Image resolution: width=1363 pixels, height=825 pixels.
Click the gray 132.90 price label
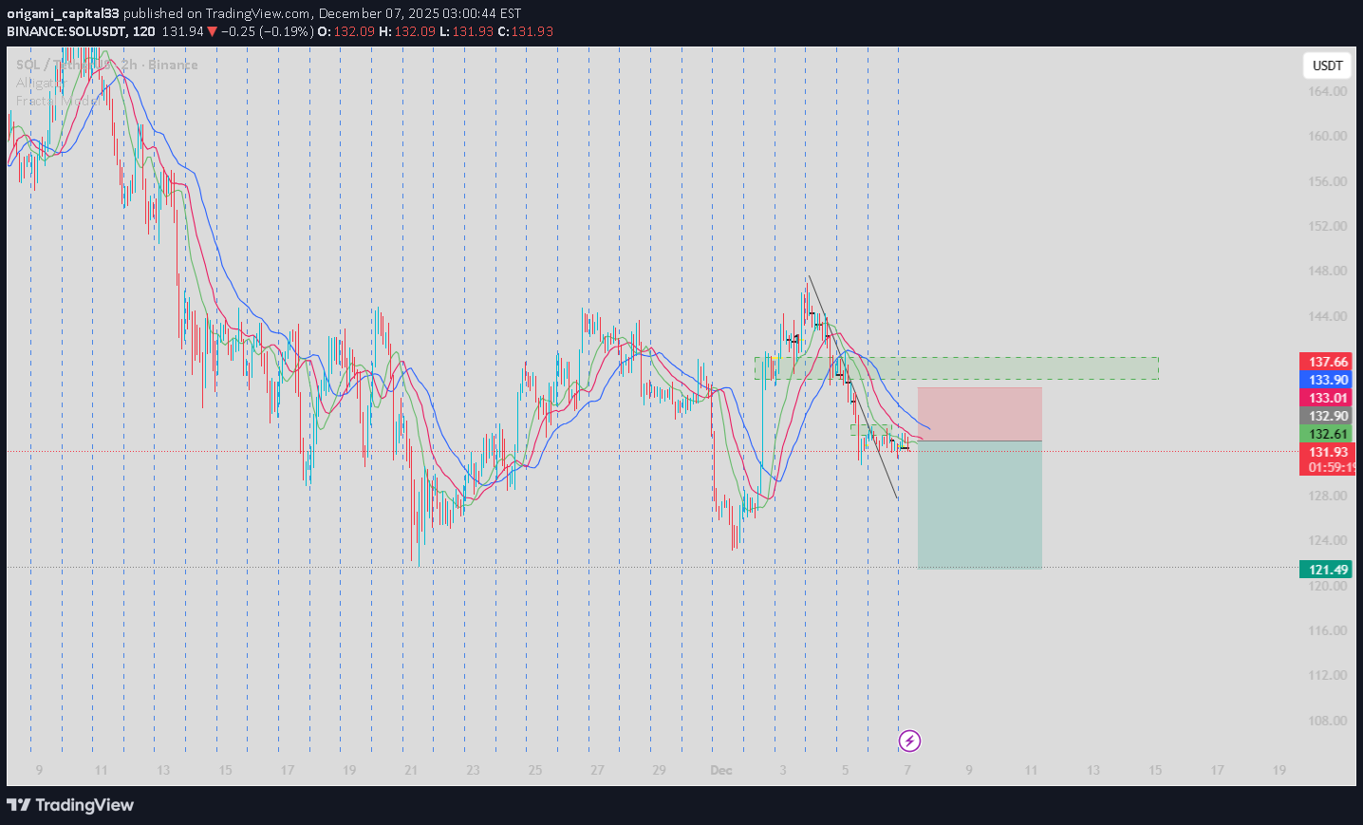(1327, 416)
